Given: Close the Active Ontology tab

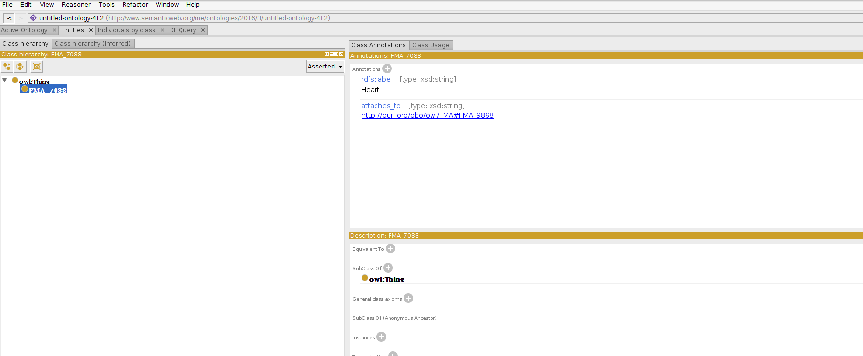Looking at the screenshot, I should [54, 30].
